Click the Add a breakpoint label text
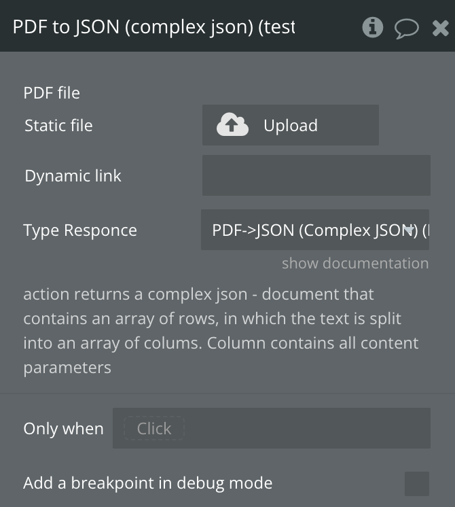Image resolution: width=455 pixels, height=507 pixels. coord(147,483)
